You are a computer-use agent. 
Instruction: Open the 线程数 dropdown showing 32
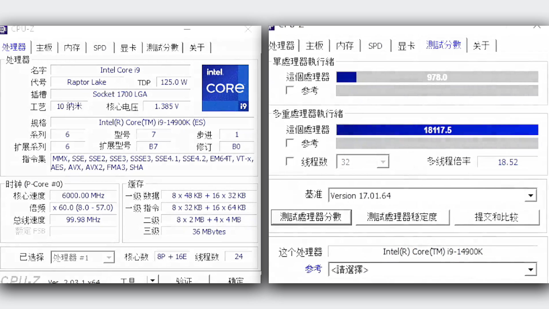(x=363, y=162)
